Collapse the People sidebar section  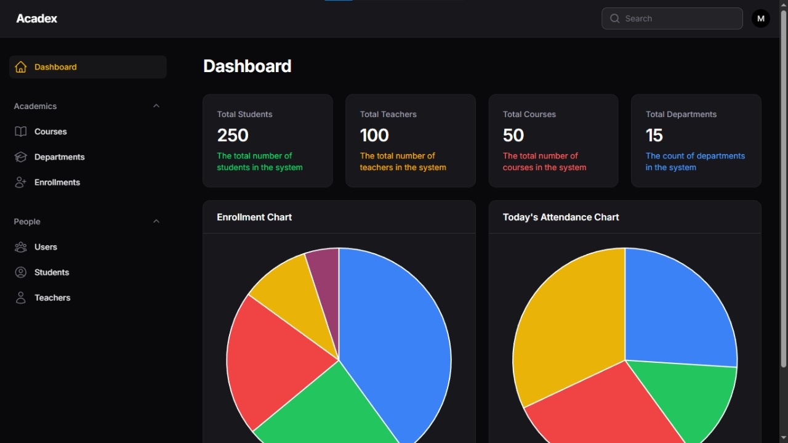tap(156, 221)
